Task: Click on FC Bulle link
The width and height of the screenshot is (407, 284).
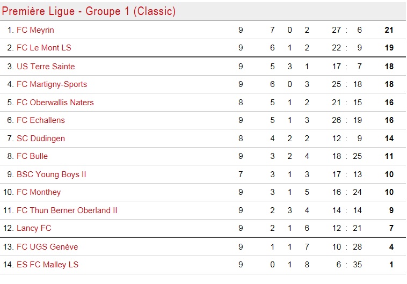Action: click(x=32, y=156)
